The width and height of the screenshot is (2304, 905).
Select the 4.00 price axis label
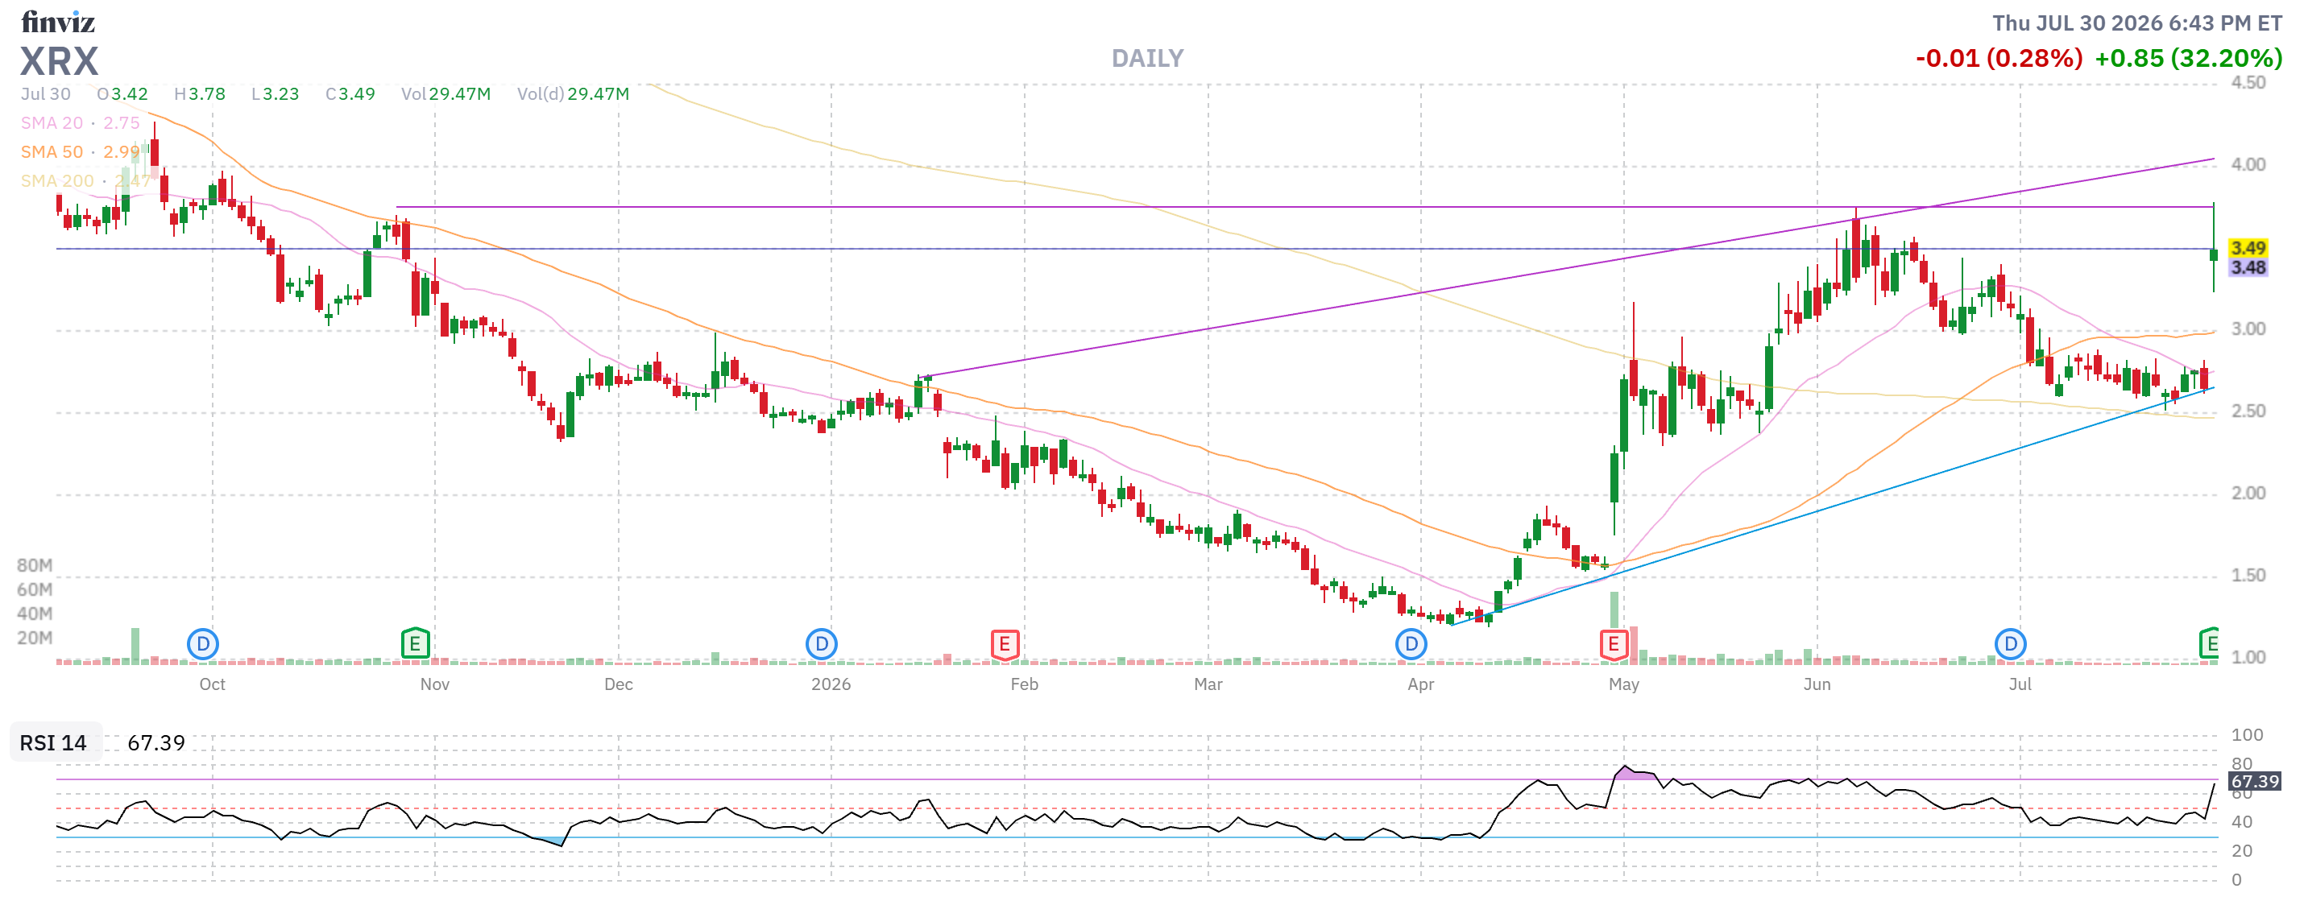tap(2248, 164)
